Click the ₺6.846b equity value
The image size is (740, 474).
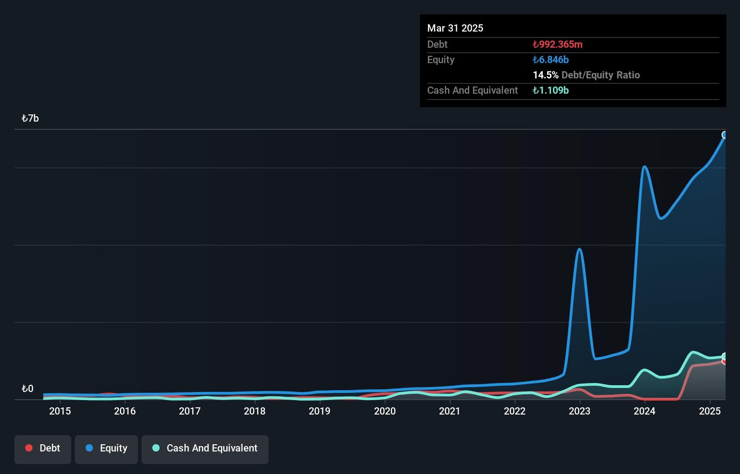551,59
